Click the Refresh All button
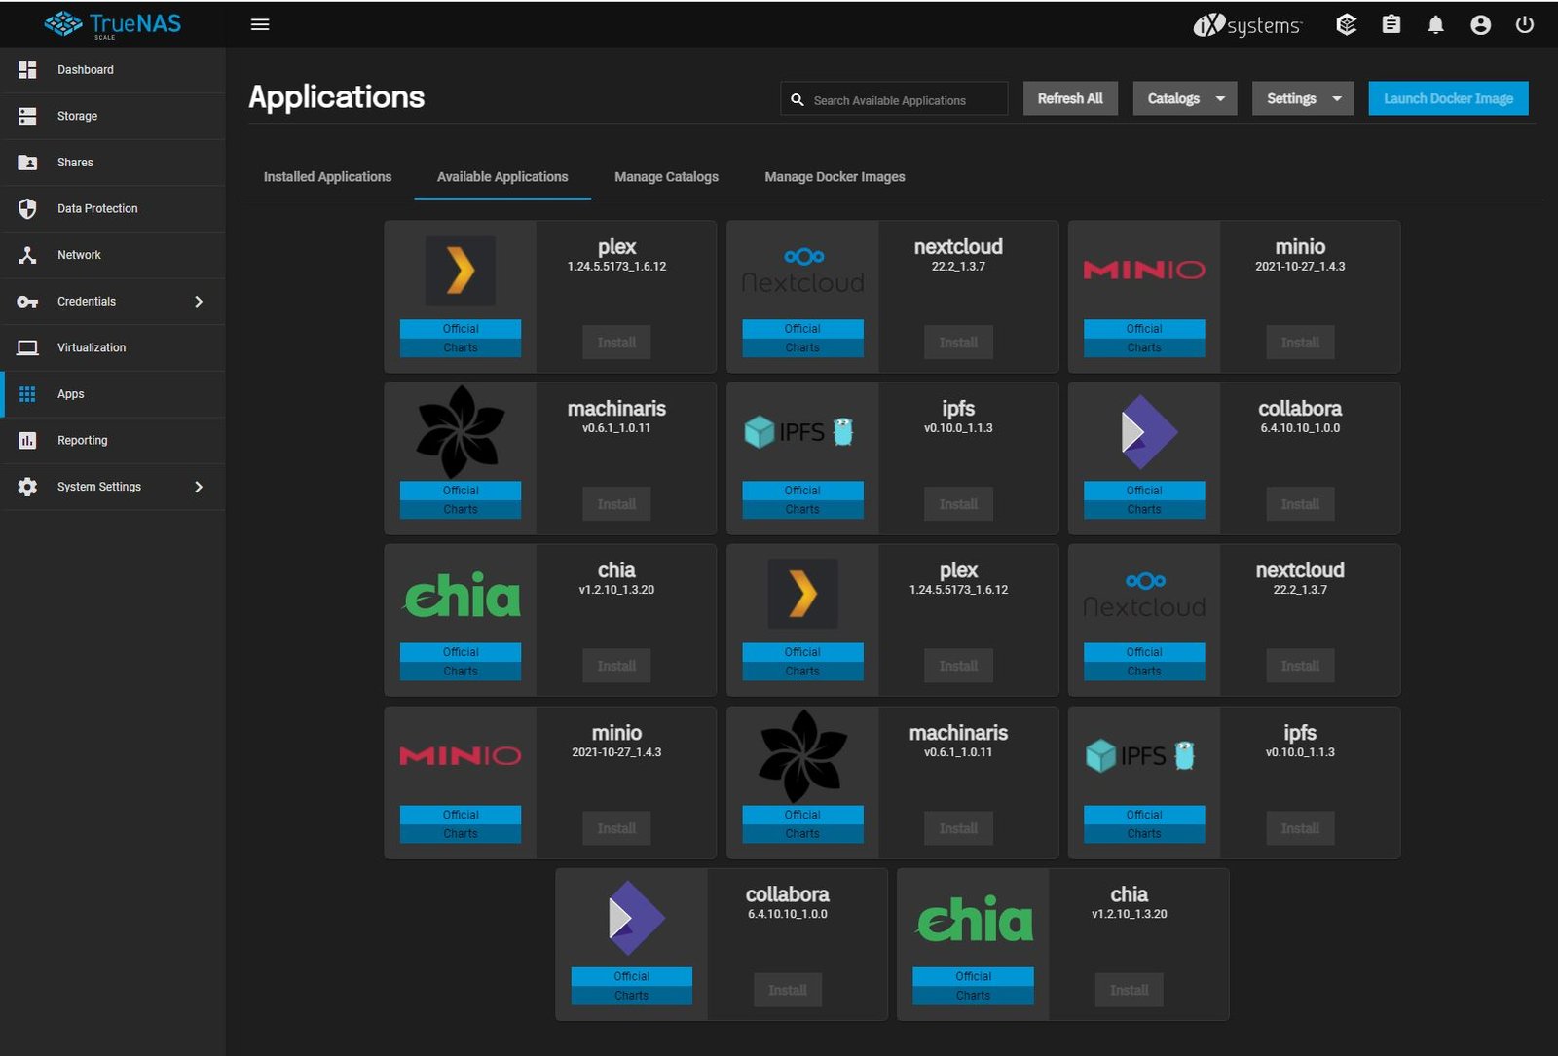Screen dimensions: 1558x1056 click(x=1070, y=98)
